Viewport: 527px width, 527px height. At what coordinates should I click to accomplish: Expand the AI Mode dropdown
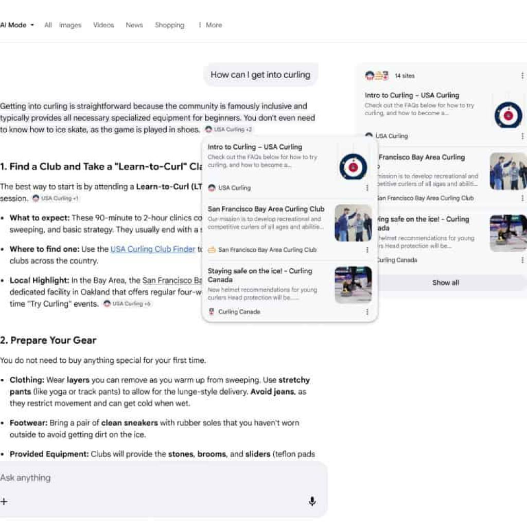pyautogui.click(x=17, y=25)
